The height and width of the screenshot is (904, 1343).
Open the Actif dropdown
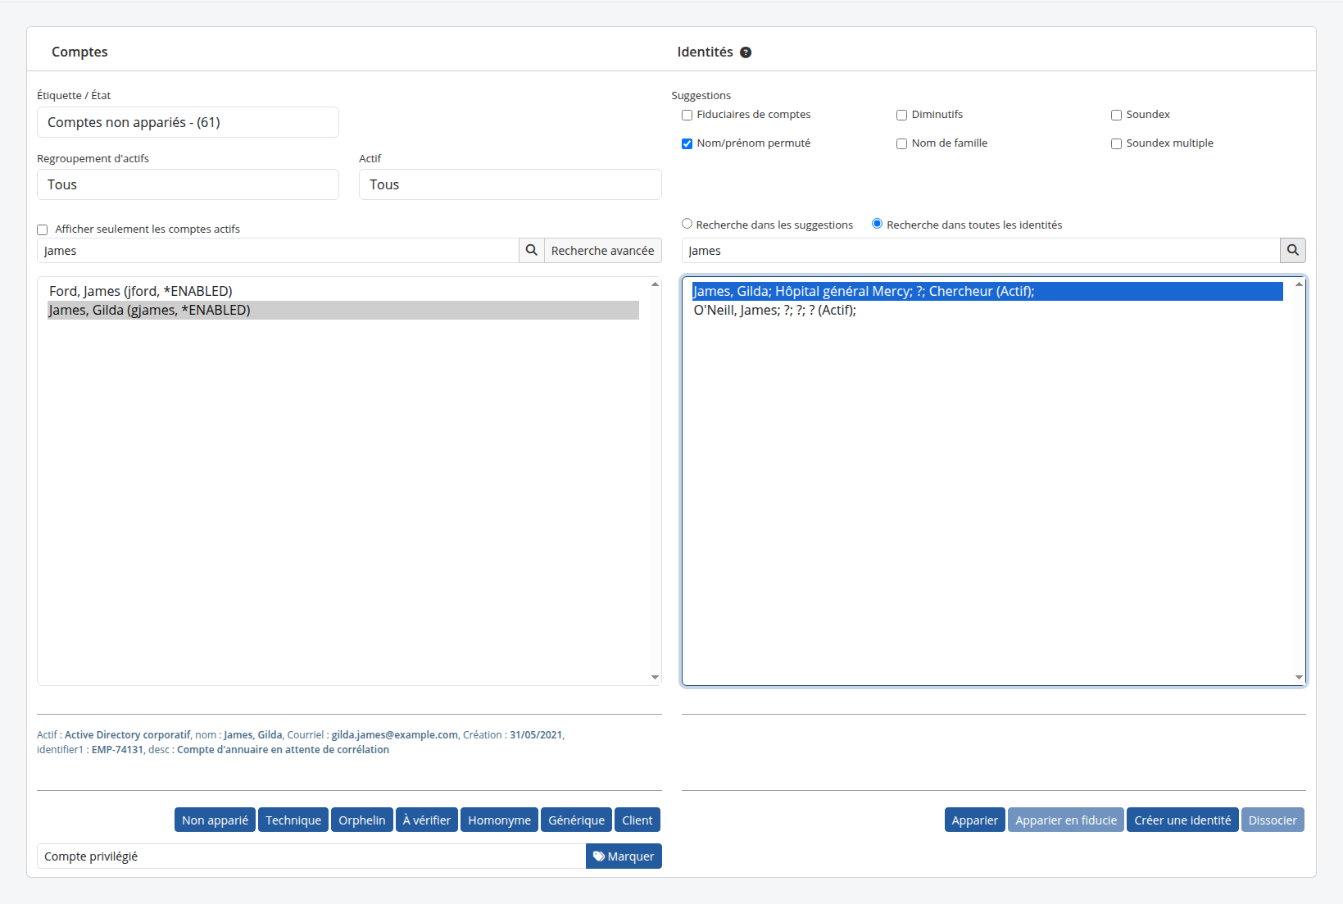pyautogui.click(x=510, y=184)
